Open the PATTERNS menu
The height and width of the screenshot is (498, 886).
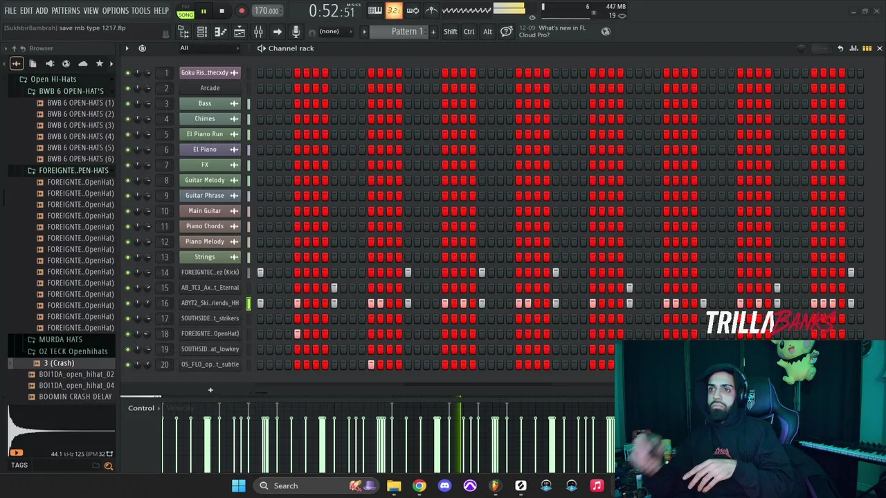point(66,10)
